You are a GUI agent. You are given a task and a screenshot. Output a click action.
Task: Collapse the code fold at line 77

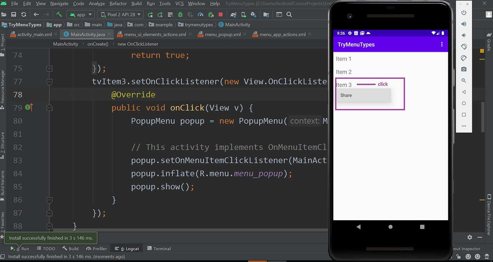tap(49, 81)
